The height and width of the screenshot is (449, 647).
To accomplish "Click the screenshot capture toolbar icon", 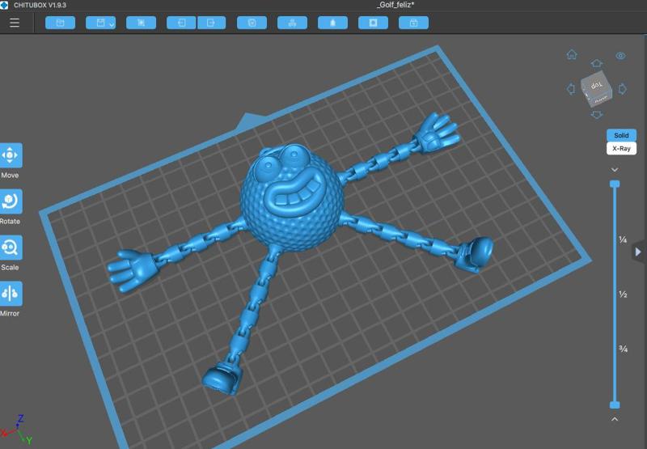I will pos(141,23).
